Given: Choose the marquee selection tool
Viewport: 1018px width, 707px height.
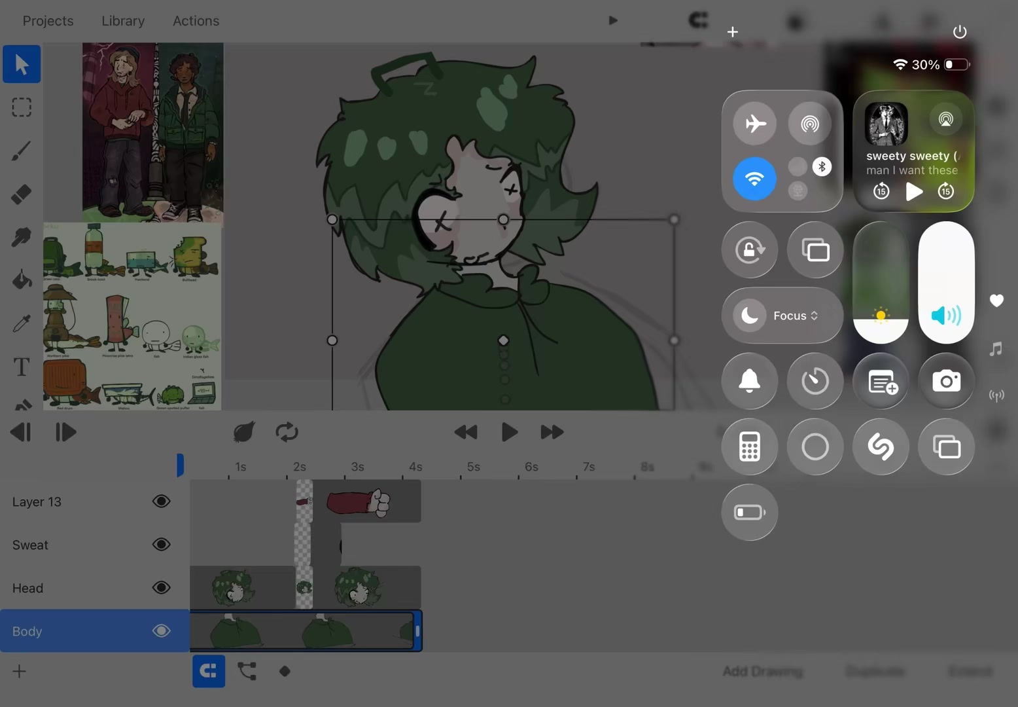Looking at the screenshot, I should pos(22,107).
